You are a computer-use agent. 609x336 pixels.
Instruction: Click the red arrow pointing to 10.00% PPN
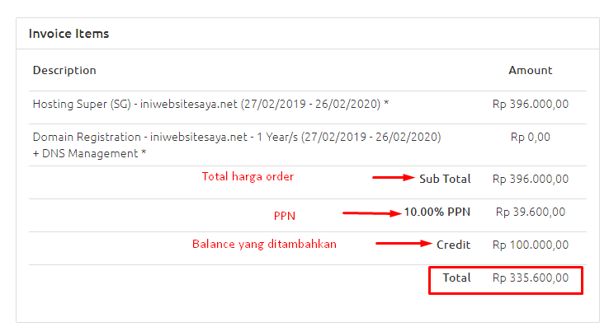coord(371,212)
